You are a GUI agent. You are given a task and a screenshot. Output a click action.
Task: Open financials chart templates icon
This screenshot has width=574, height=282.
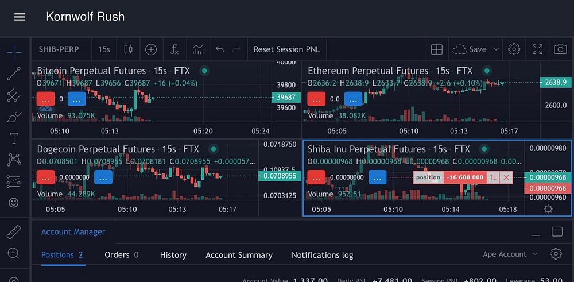[x=198, y=49]
